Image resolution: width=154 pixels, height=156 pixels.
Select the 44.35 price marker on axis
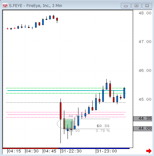[142, 119]
